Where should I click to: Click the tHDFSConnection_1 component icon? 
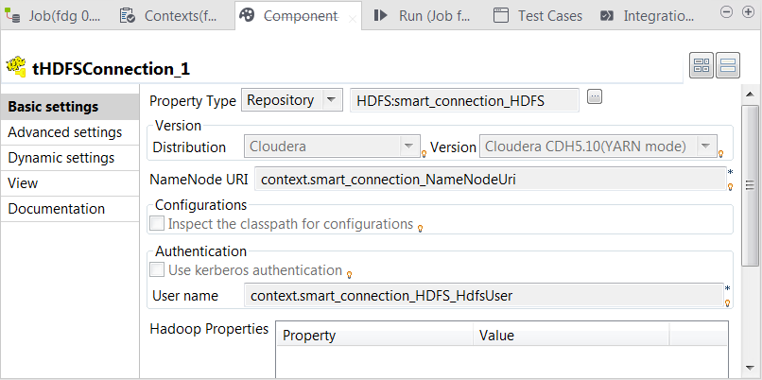tap(16, 67)
